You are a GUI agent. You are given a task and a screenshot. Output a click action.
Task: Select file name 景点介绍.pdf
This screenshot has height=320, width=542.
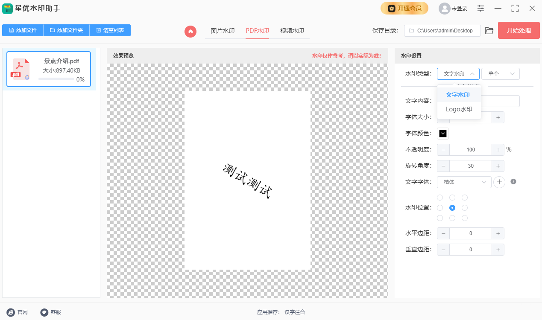(62, 61)
